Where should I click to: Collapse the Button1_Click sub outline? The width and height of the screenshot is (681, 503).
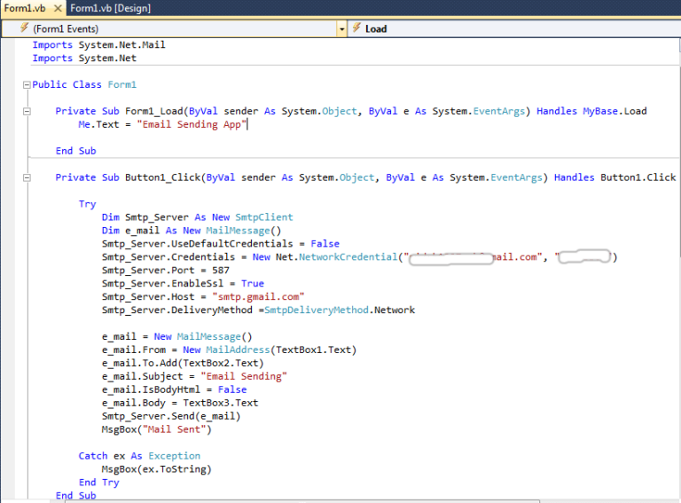click(27, 177)
